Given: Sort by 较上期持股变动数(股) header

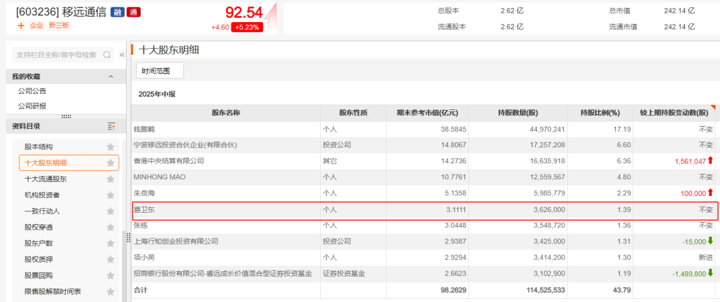Looking at the screenshot, I should click(674, 113).
